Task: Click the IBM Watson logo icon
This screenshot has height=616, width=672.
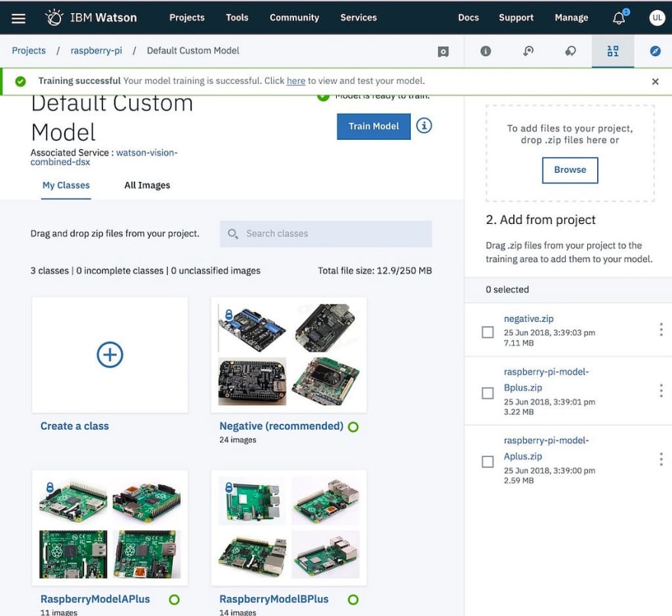Action: [x=54, y=18]
